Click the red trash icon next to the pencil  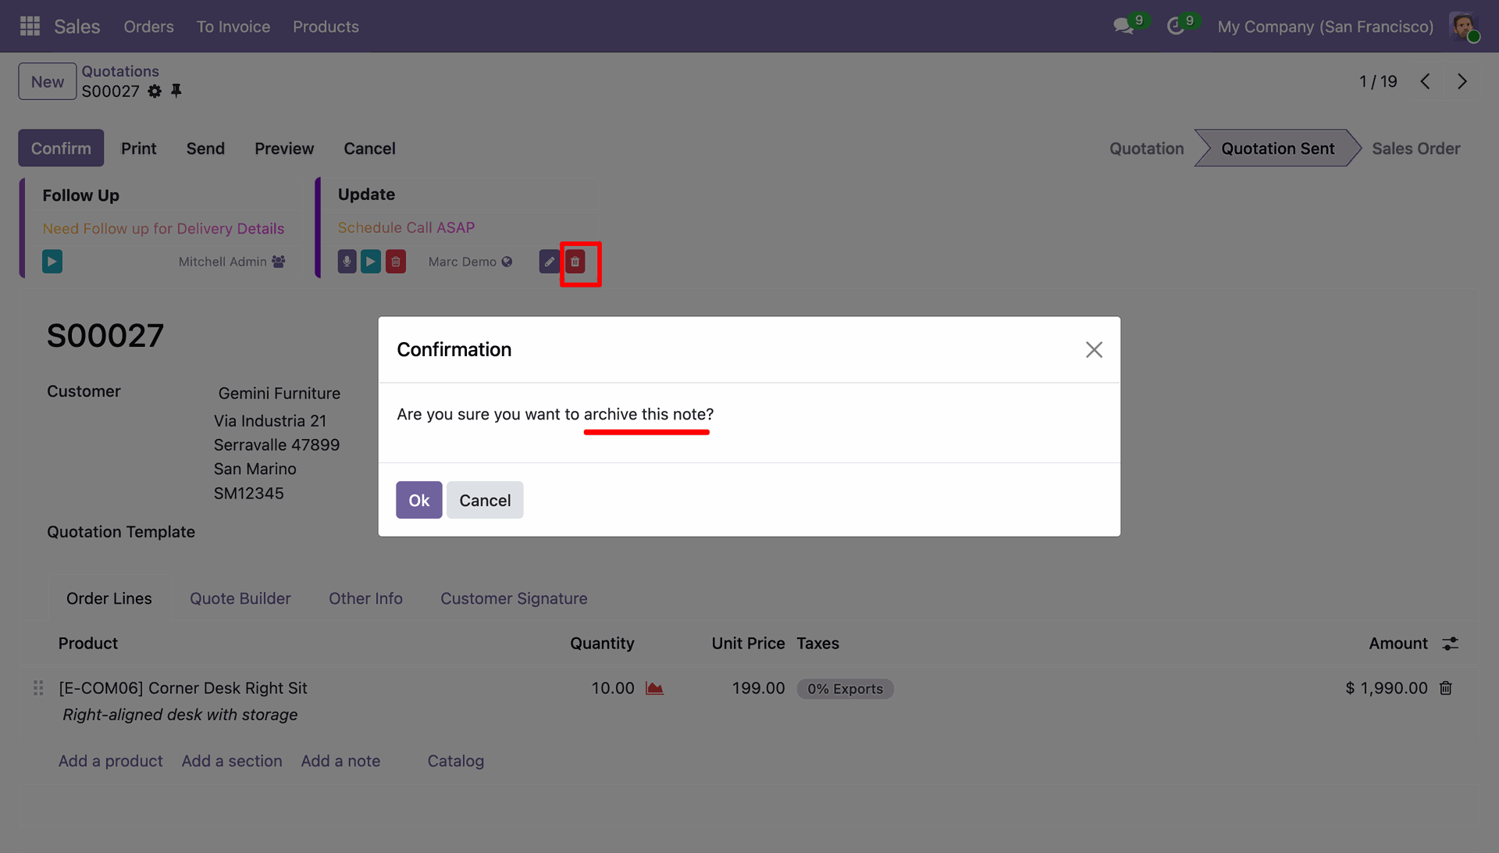(x=575, y=262)
